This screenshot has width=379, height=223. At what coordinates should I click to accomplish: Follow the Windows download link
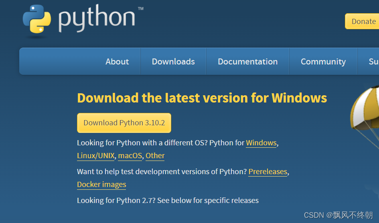point(261,143)
